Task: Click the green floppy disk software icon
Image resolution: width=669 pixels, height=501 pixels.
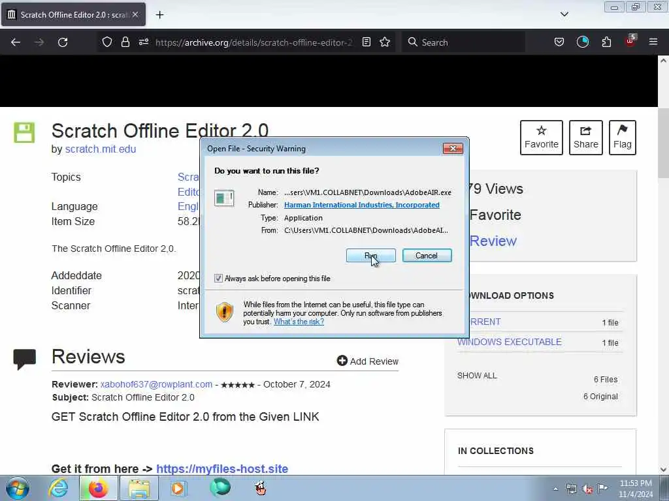Action: coord(24,132)
